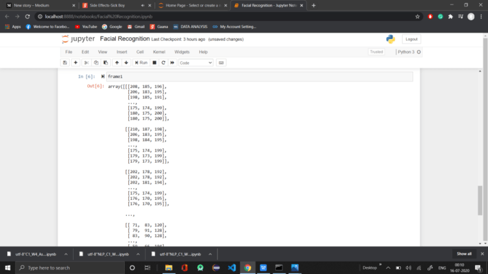Insert a new cell below using plus icon
This screenshot has width=488, height=274.
pyautogui.click(x=76, y=62)
